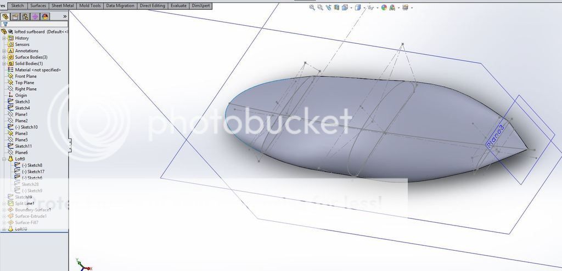This screenshot has width=562, height=271.
Task: Collapse the Loft9 feature node
Action: click(4, 159)
